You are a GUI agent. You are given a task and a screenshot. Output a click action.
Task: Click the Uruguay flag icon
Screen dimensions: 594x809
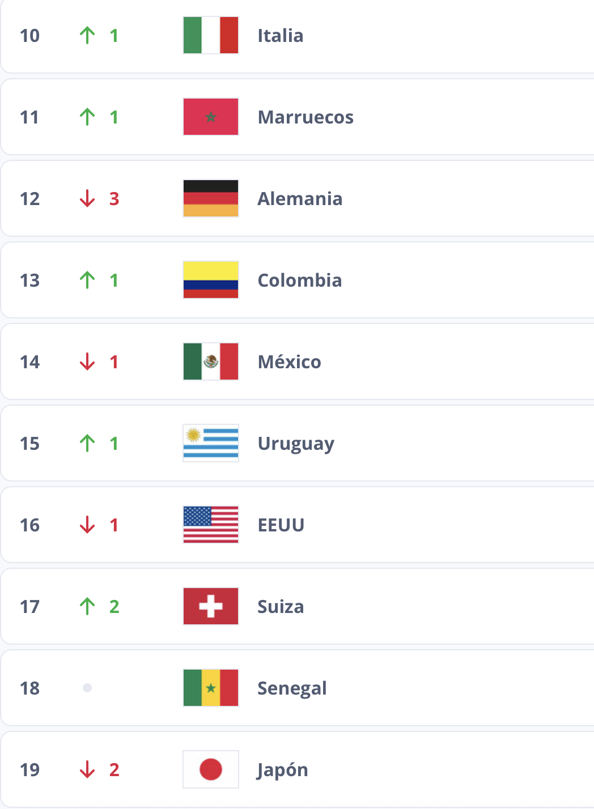pos(211,443)
